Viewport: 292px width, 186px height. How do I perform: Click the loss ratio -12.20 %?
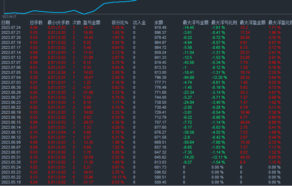coord(219,78)
